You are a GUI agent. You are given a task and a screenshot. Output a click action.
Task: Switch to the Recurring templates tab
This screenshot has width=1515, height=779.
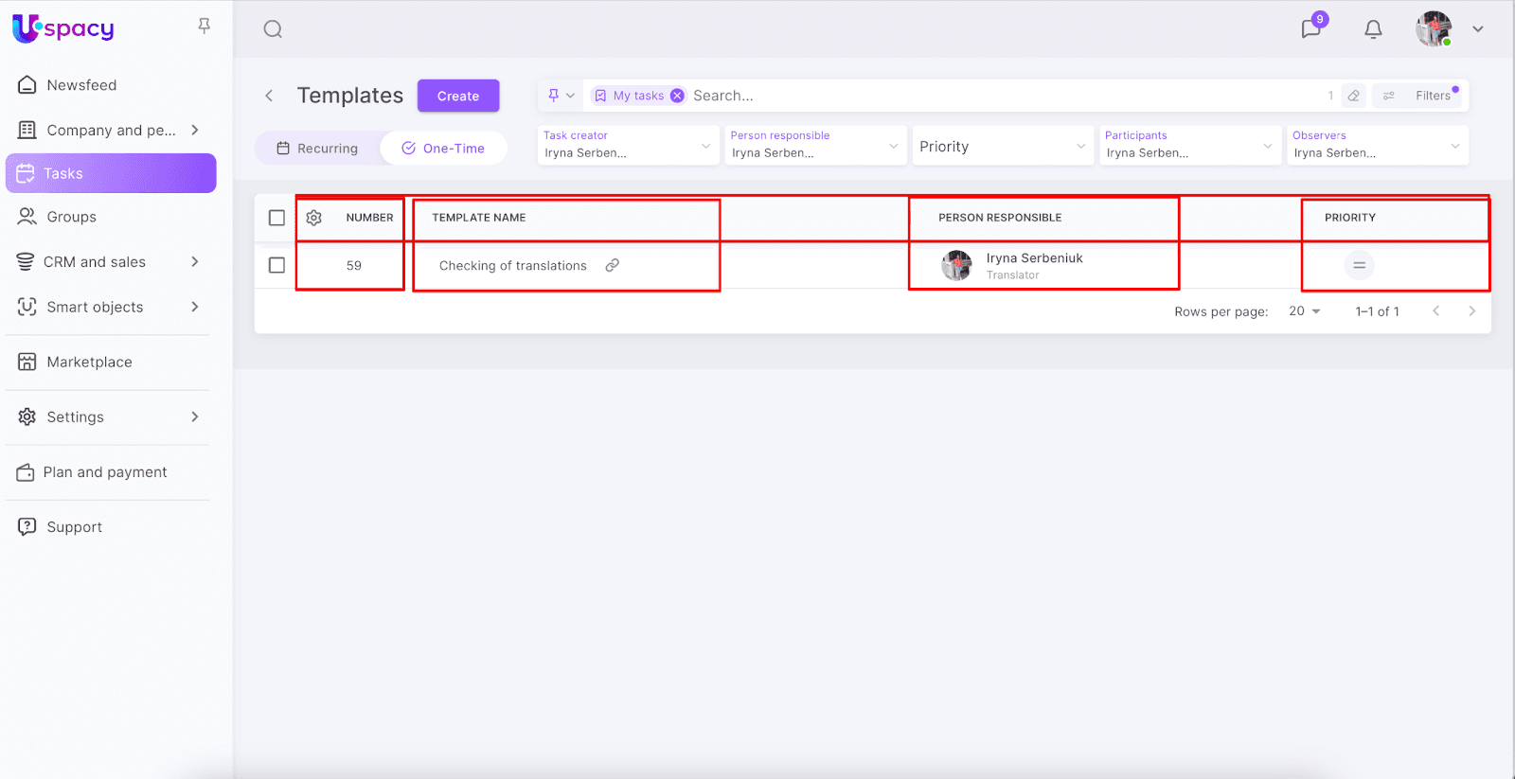[x=317, y=149]
